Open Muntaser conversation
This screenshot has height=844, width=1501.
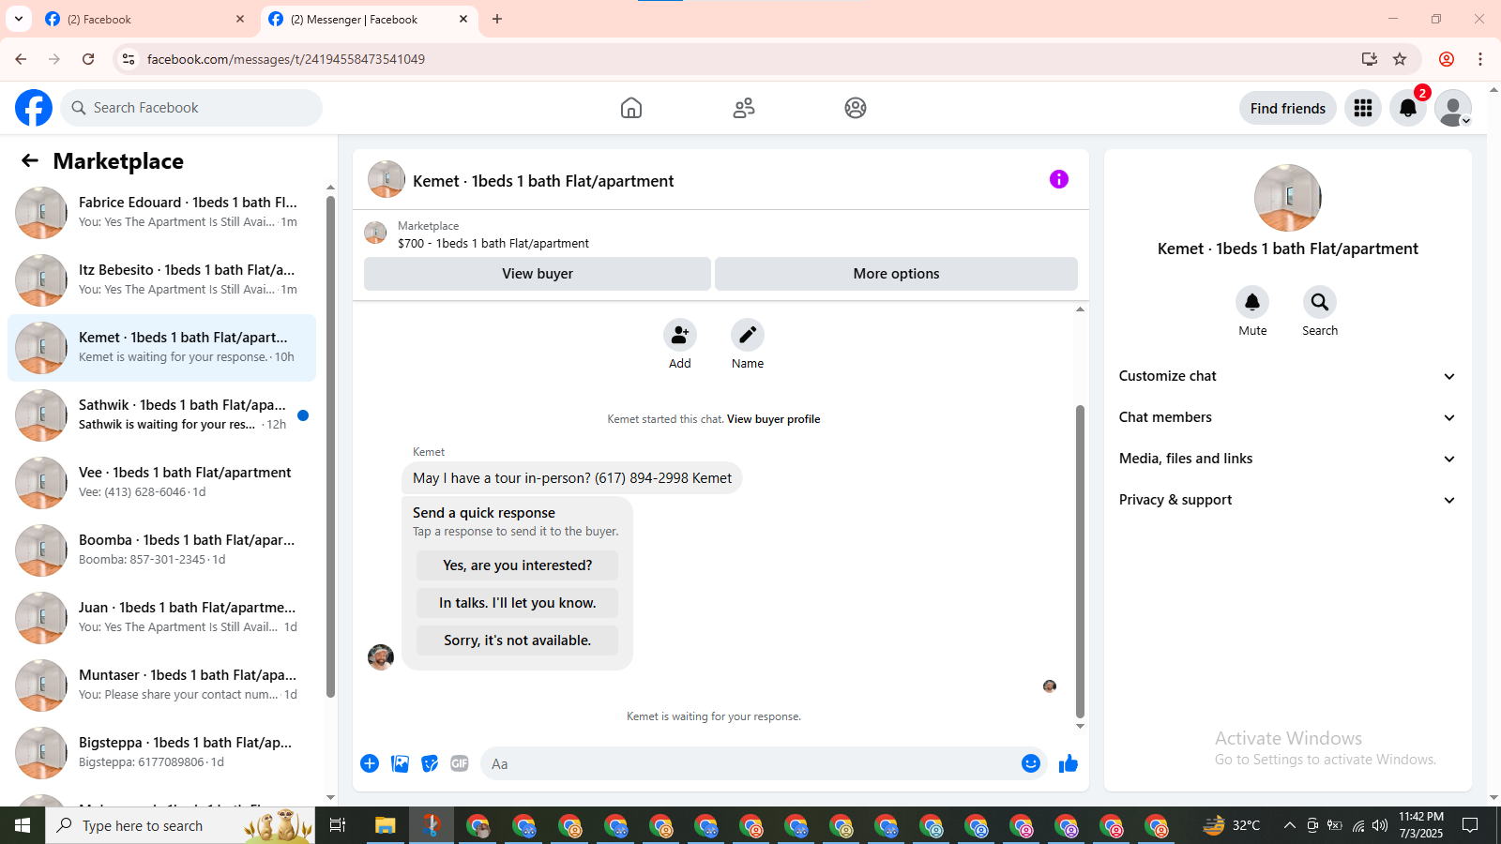click(161, 685)
